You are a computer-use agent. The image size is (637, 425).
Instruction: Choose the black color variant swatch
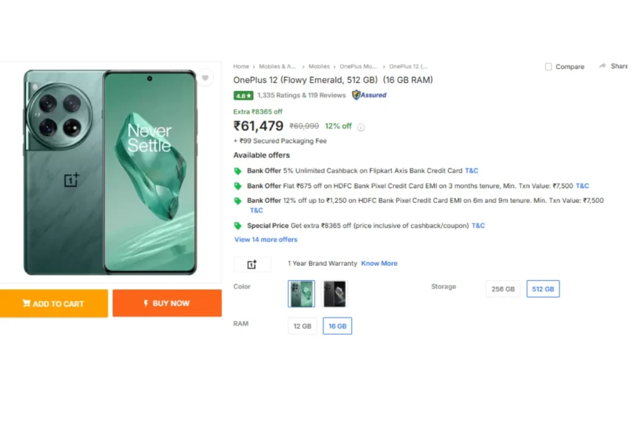[x=335, y=294]
